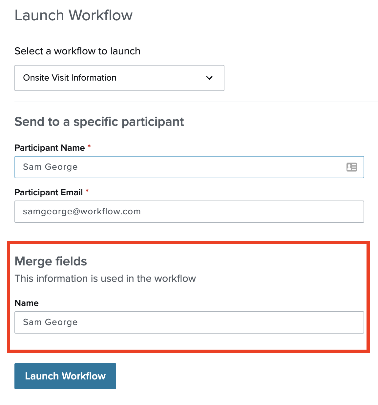Click the Launch Workflow page heading
The width and height of the screenshot is (378, 405).
coord(73,15)
